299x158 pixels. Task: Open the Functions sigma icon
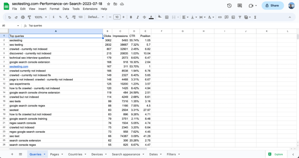pos(255,17)
